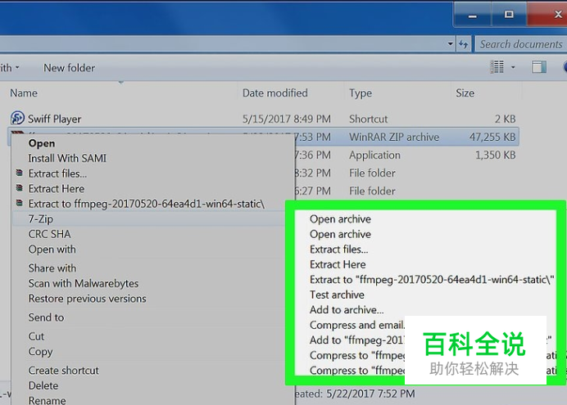This screenshot has width=567, height=405.
Task: Choose Rename from context menu
Action: 47,400
